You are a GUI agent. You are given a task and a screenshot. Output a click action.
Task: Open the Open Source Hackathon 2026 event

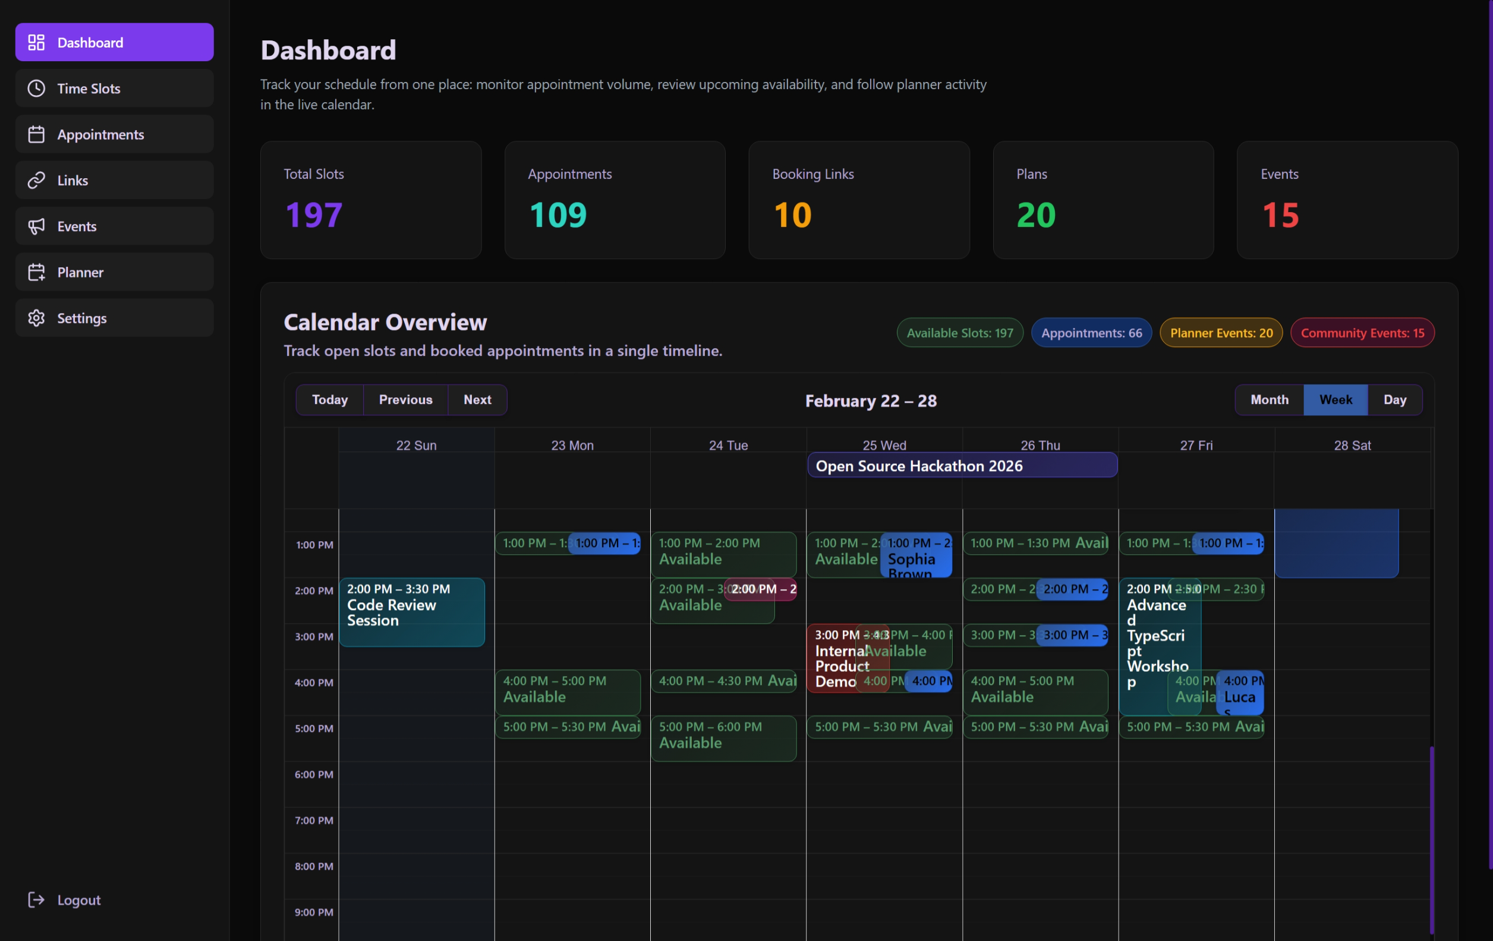(961, 466)
